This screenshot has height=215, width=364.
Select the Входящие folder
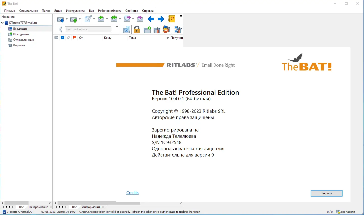(20, 29)
